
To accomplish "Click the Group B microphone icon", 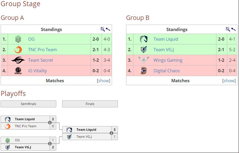I will tap(233, 29).
